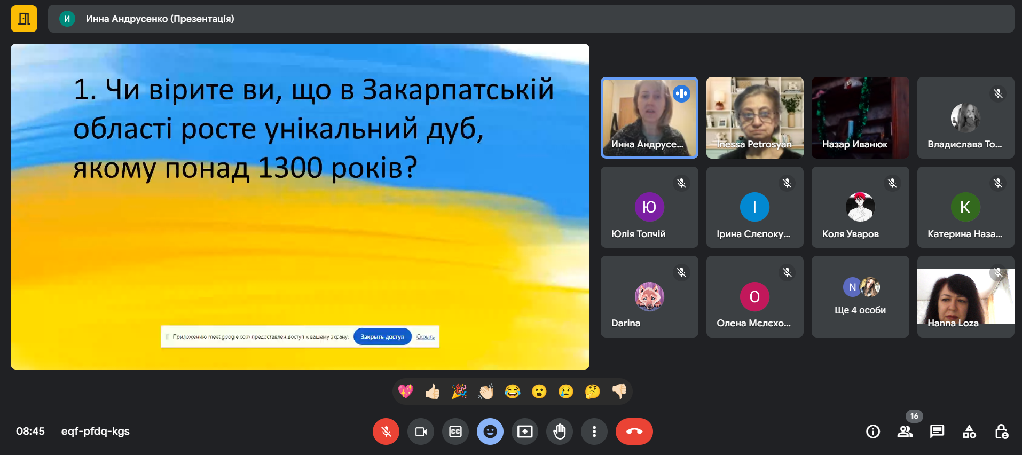This screenshot has width=1022, height=455.
Task: Send the crying face emoji reaction
Action: (x=566, y=392)
